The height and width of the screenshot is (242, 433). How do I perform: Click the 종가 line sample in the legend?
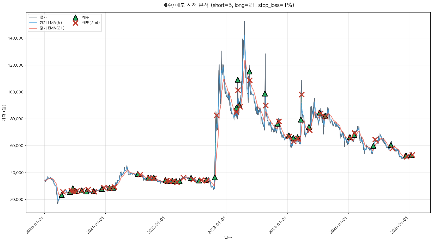point(33,17)
